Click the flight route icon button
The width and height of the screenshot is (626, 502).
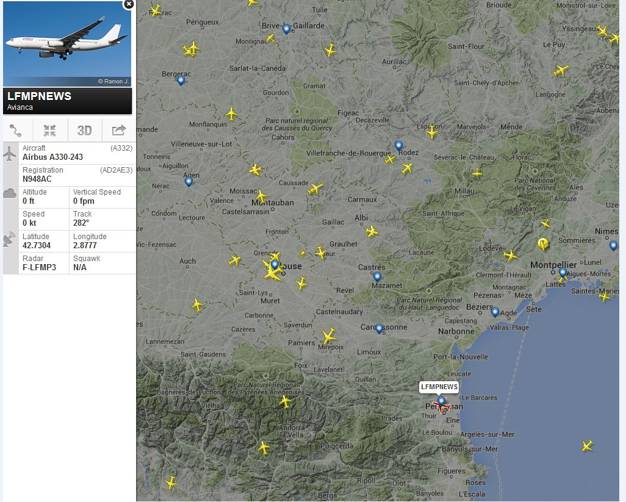pos(16,130)
